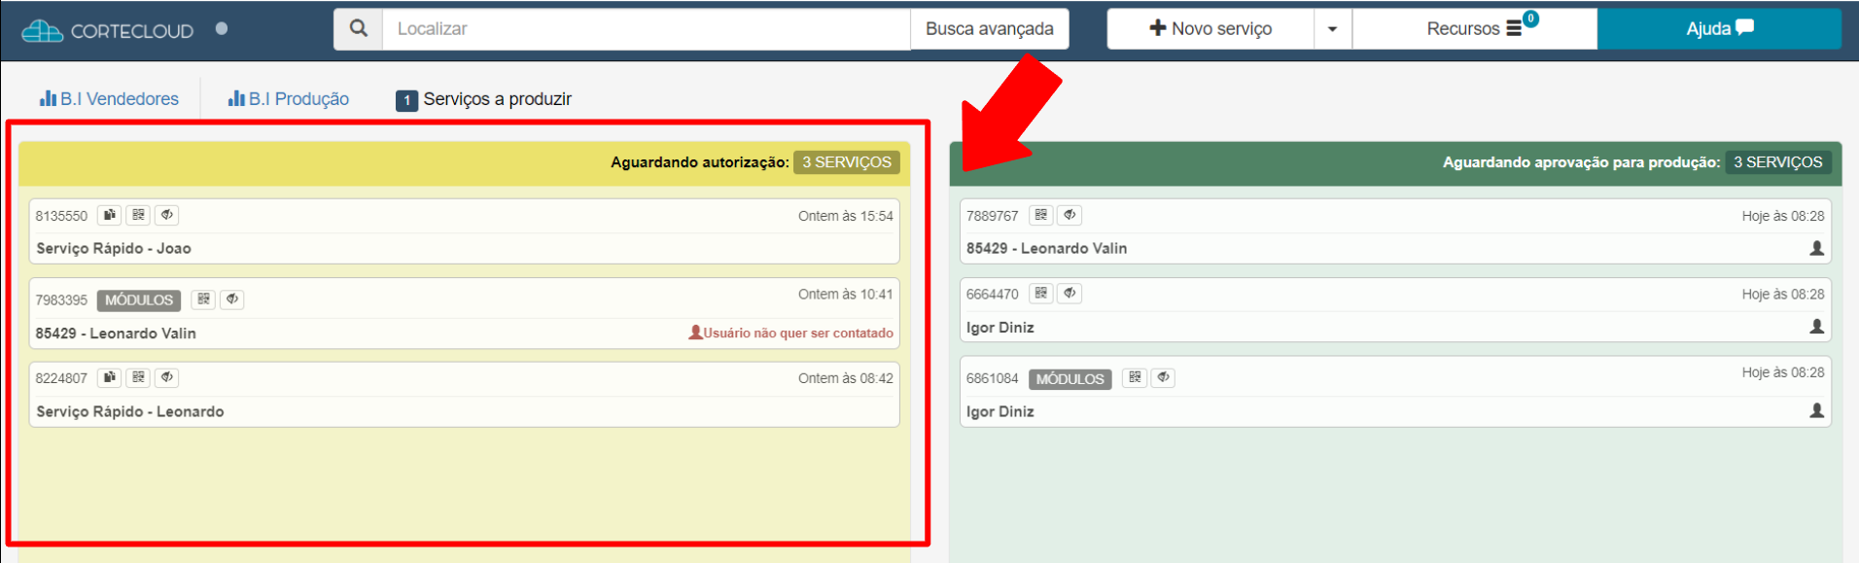Image resolution: width=1859 pixels, height=563 pixels.
Task: Click timestamp 'Ontem às 15:54'
Action: point(846,216)
